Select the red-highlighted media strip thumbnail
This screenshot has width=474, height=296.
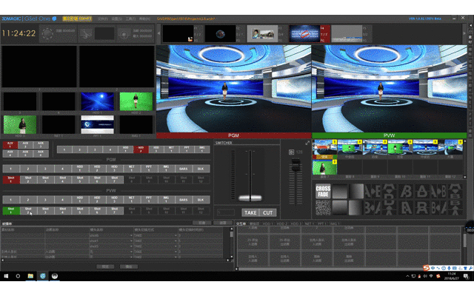304,33
